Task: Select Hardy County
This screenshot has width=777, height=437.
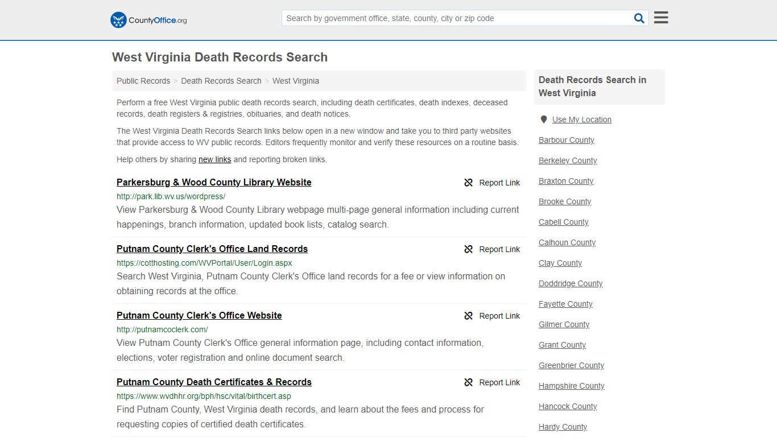Action: tap(563, 427)
